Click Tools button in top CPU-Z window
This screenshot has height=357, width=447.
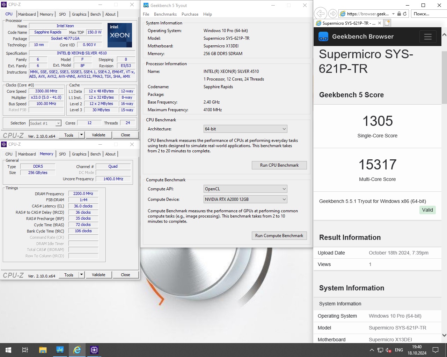pos(69,135)
